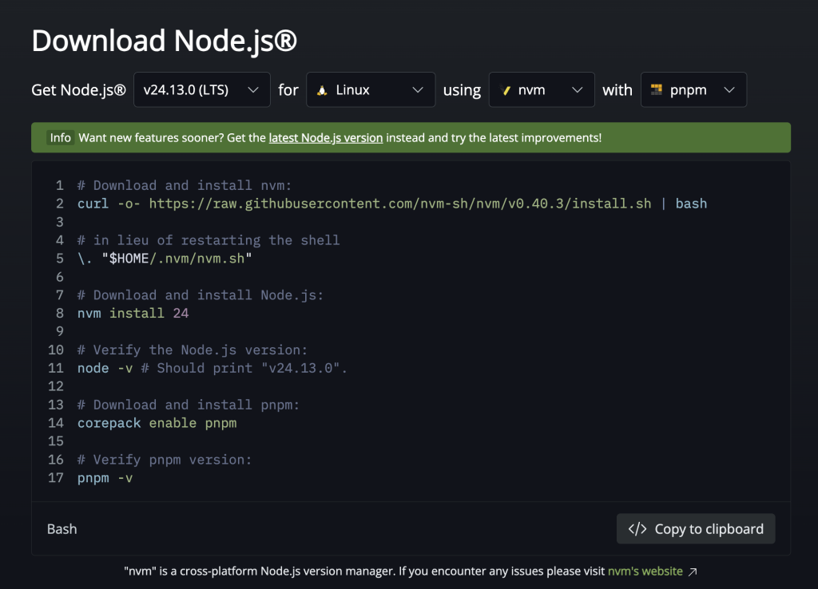Click the Bash language label
The width and height of the screenshot is (818, 589).
pos(62,529)
